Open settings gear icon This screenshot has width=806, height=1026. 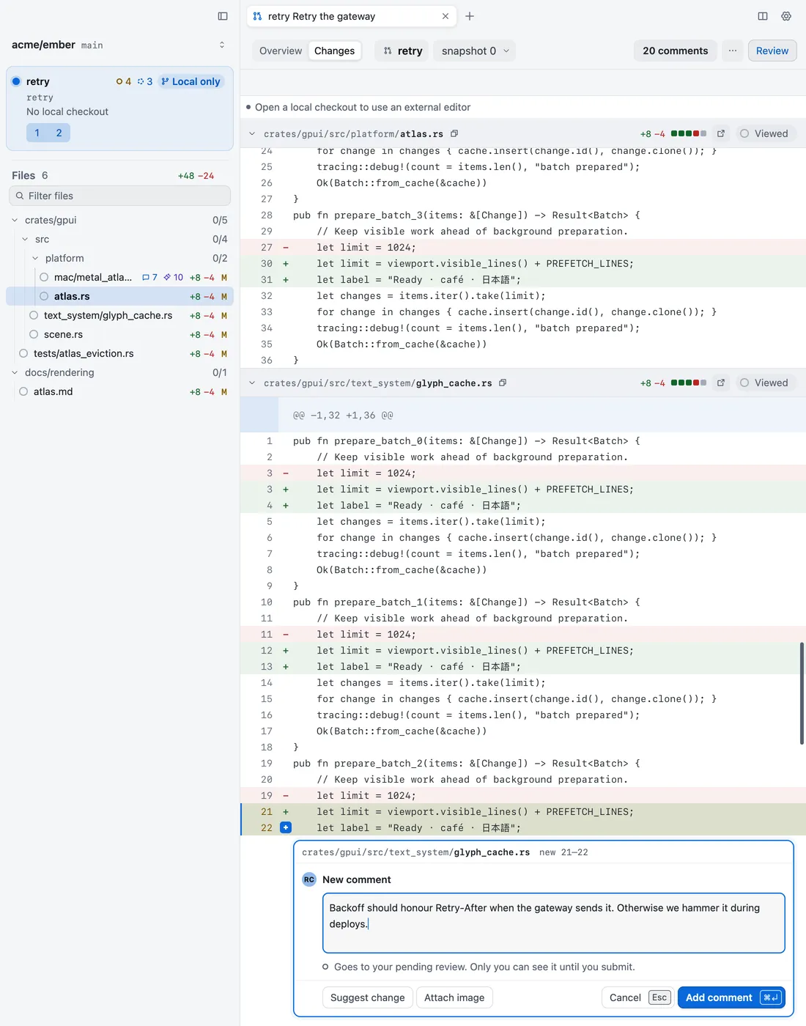coord(786,16)
